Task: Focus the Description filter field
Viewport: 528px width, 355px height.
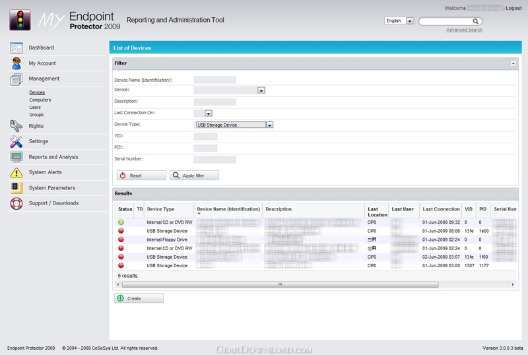Action: 215,102
